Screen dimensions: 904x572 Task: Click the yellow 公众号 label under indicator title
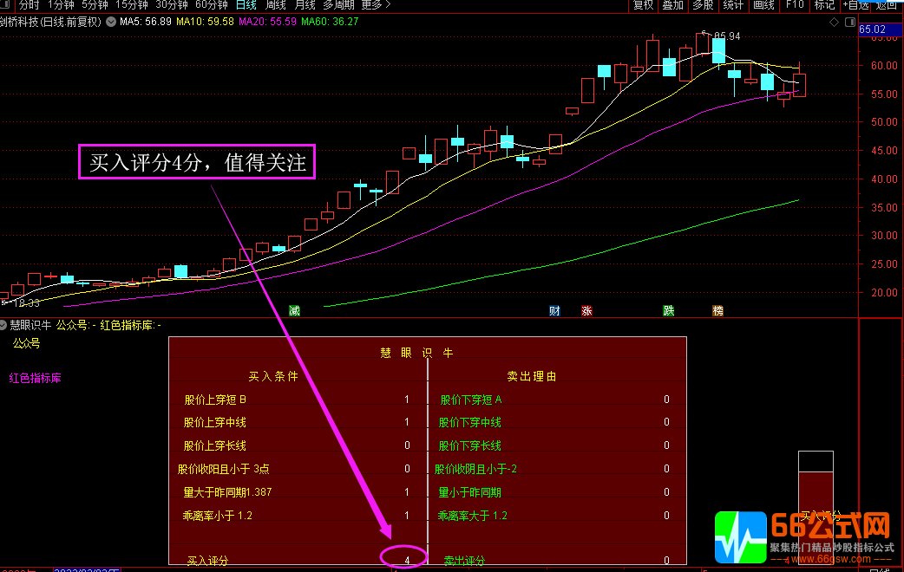click(27, 344)
